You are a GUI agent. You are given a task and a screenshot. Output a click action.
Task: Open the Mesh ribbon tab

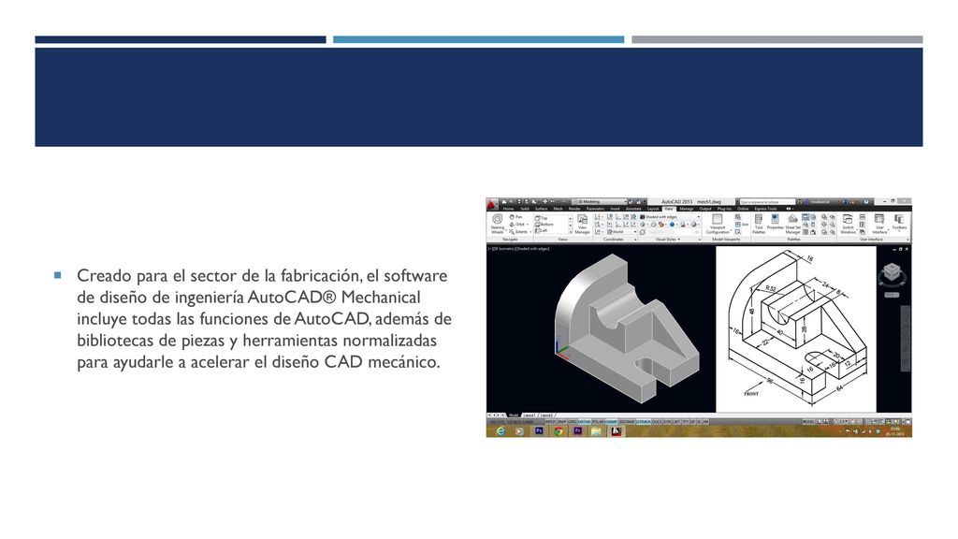[558, 209]
